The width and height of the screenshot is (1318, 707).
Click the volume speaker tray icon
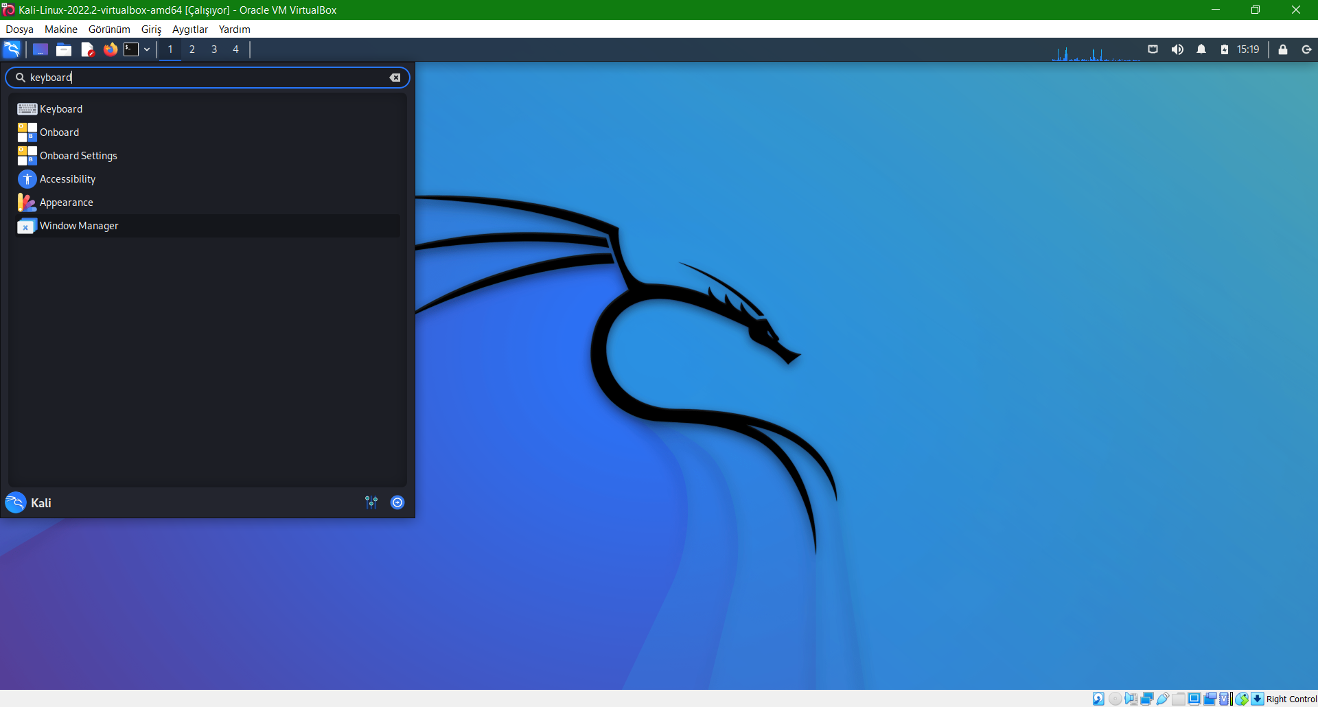click(x=1177, y=49)
